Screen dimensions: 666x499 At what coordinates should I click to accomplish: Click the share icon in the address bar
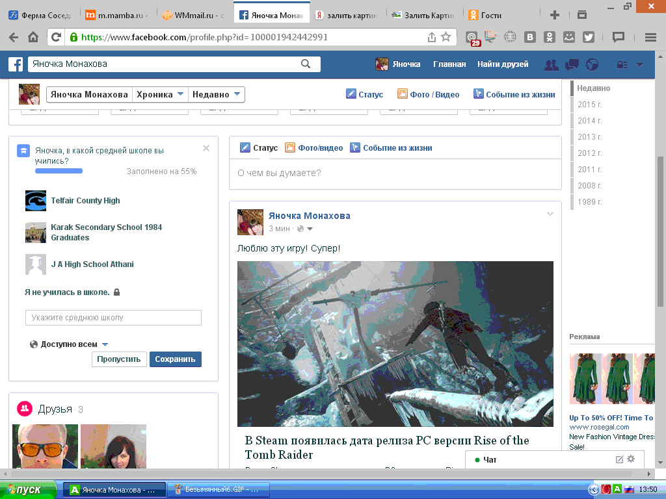(x=432, y=37)
